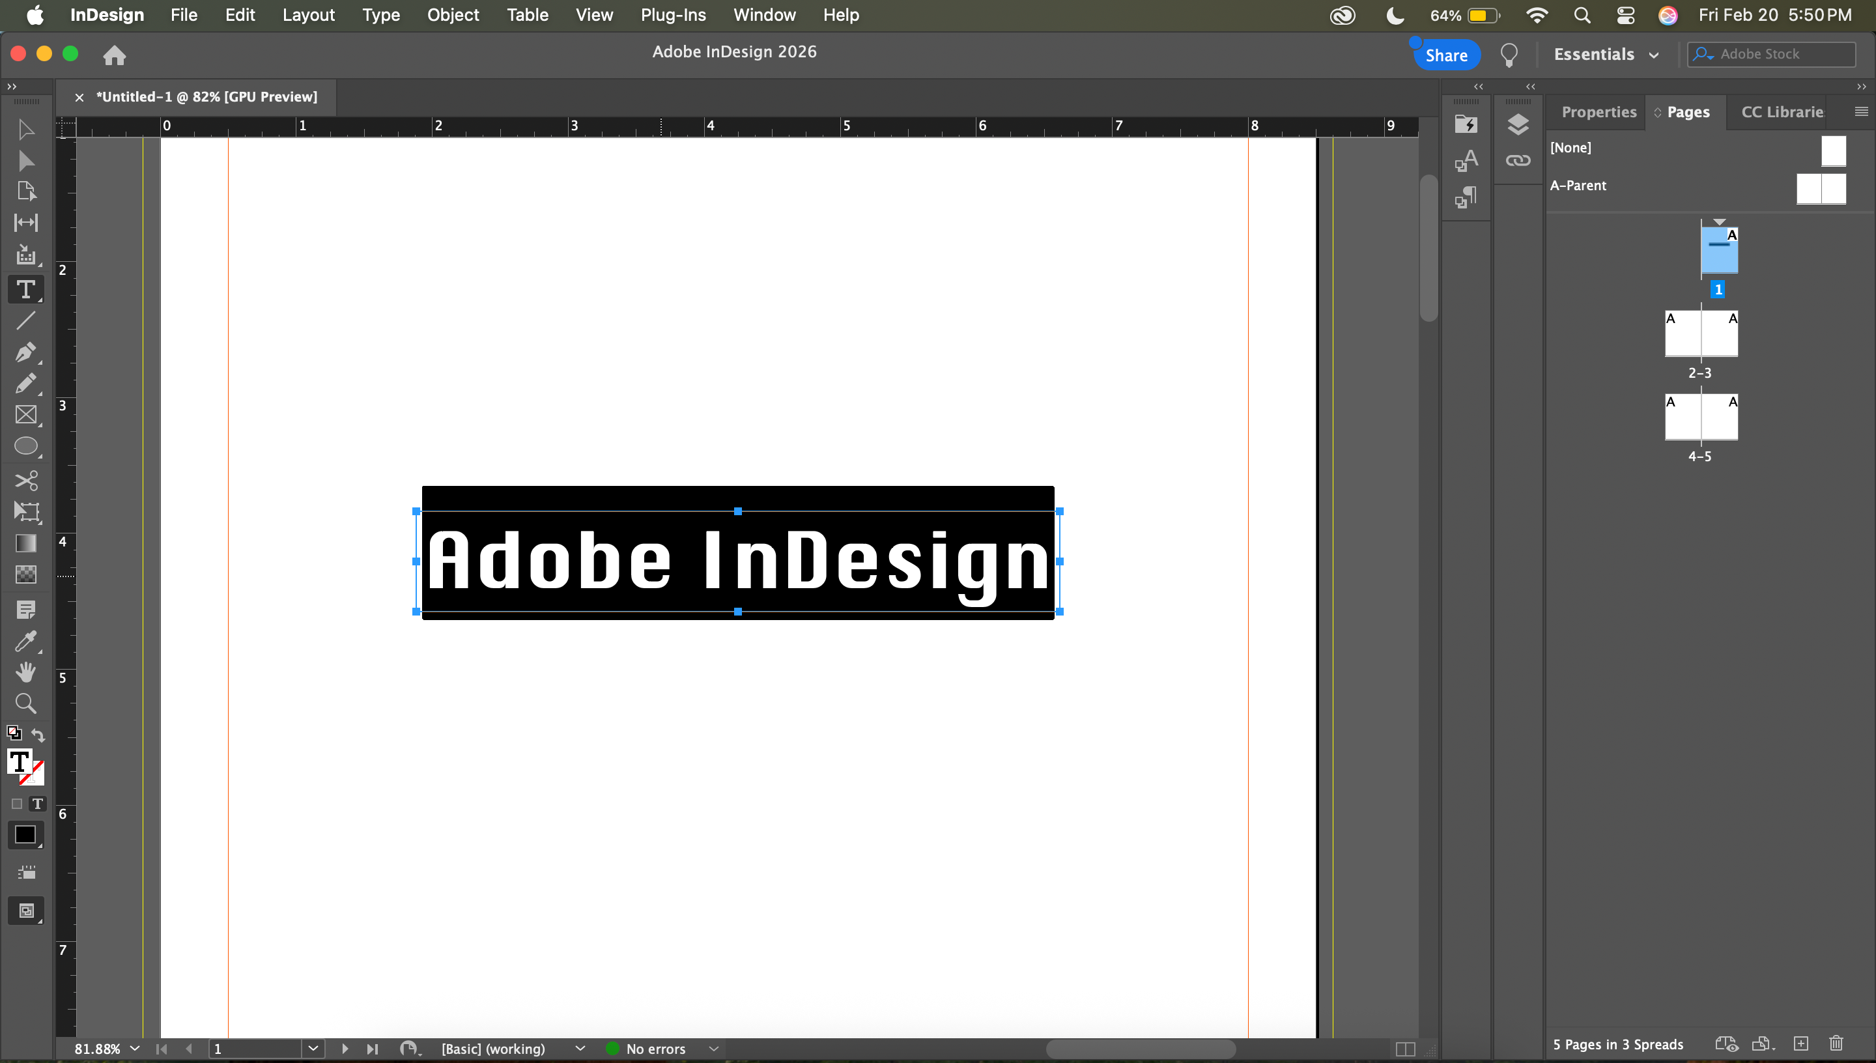This screenshot has height=1063, width=1876.
Task: Open the Object menu
Action: (453, 14)
